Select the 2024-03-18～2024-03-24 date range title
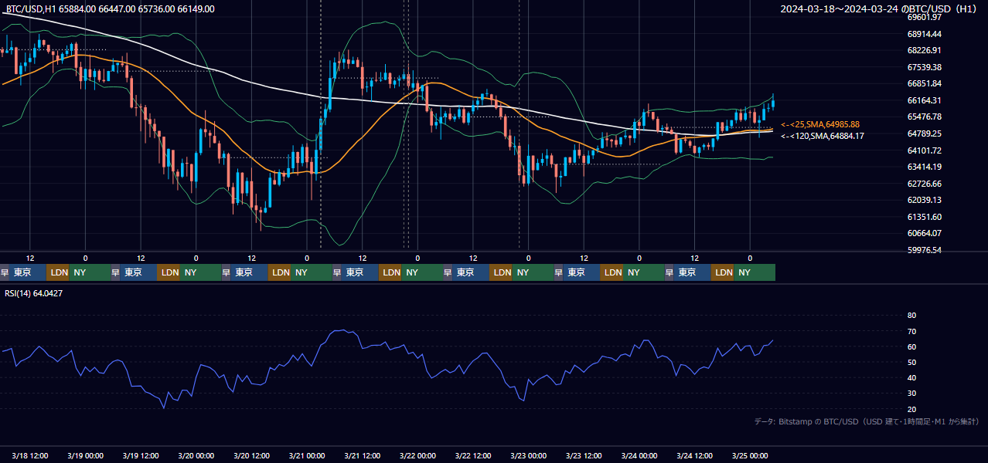 tap(878, 9)
